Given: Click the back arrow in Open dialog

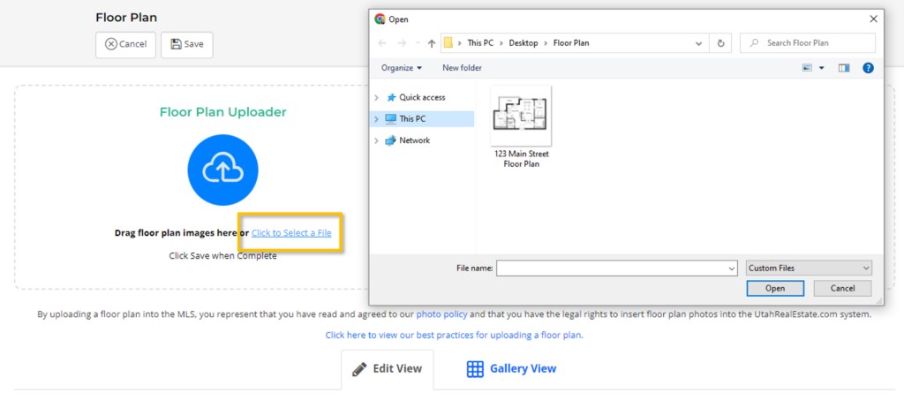Looking at the screenshot, I should point(382,42).
